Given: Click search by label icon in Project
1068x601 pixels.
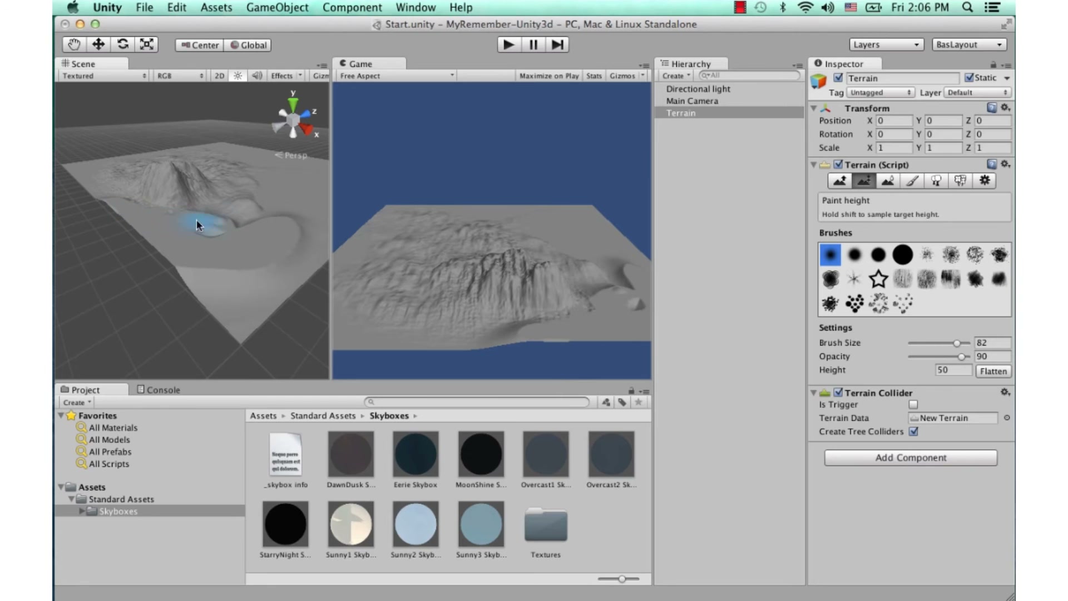Looking at the screenshot, I should pyautogui.click(x=622, y=402).
